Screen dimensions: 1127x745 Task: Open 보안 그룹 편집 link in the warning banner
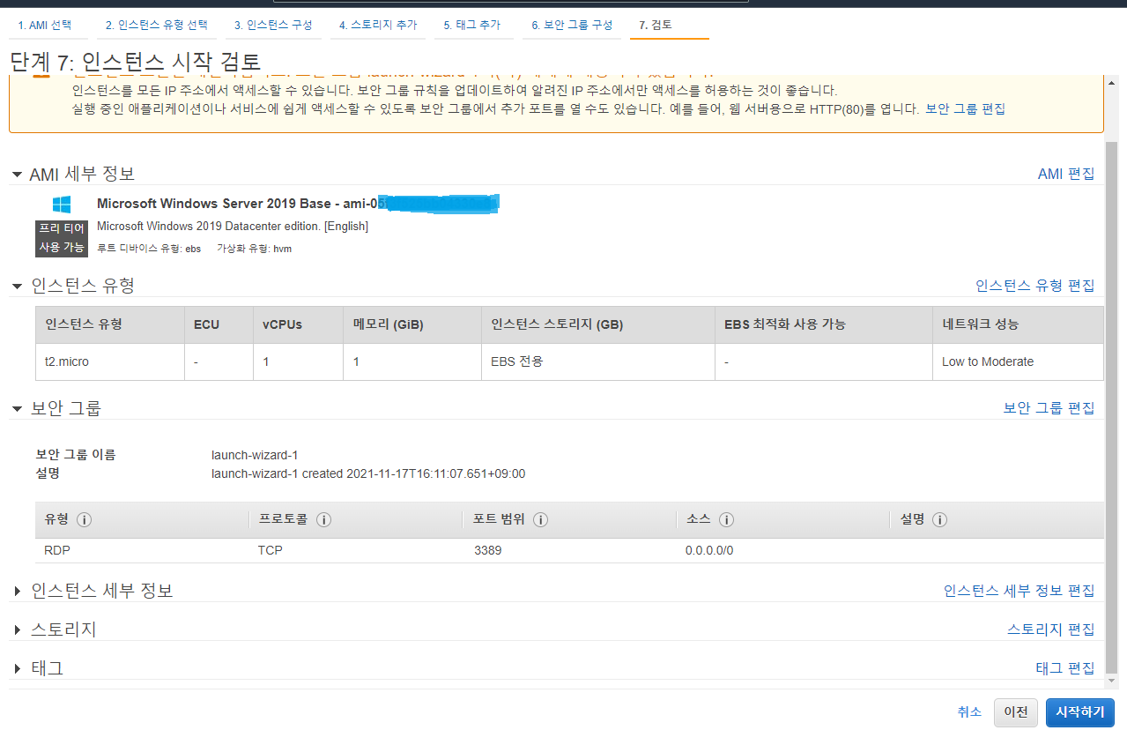click(965, 109)
